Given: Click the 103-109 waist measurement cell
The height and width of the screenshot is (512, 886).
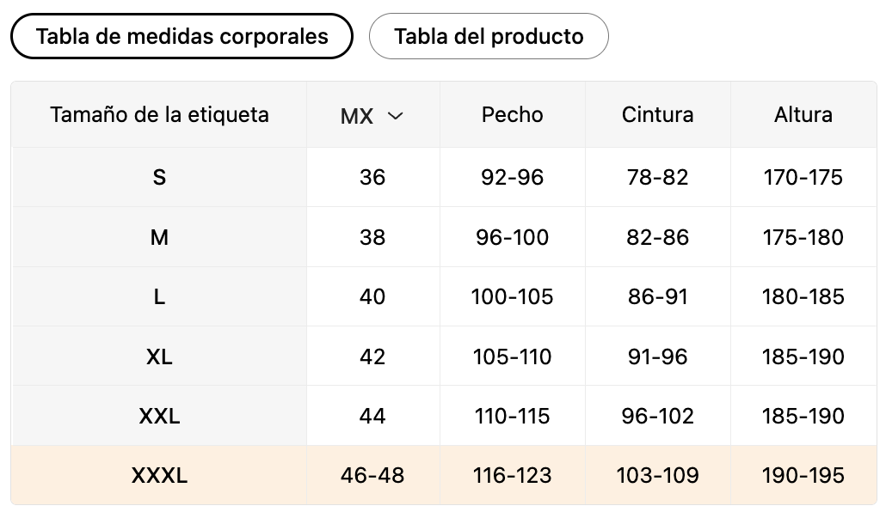Looking at the screenshot, I should 658,475.
